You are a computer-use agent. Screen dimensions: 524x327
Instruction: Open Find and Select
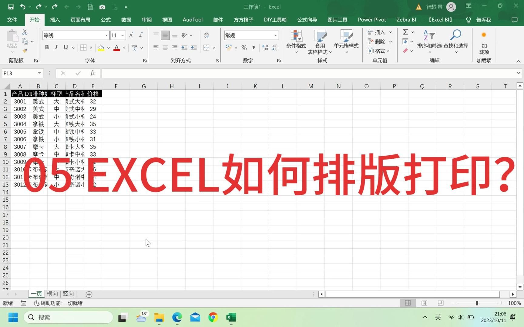[456, 42]
